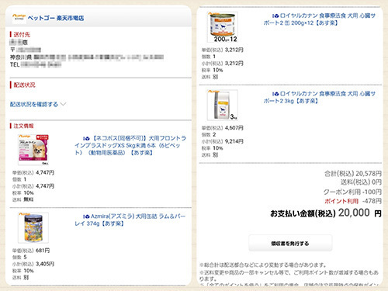This screenshot has height=291, width=388.
Task: Click the petgo shop logo icon
Action: pyautogui.click(x=19, y=18)
